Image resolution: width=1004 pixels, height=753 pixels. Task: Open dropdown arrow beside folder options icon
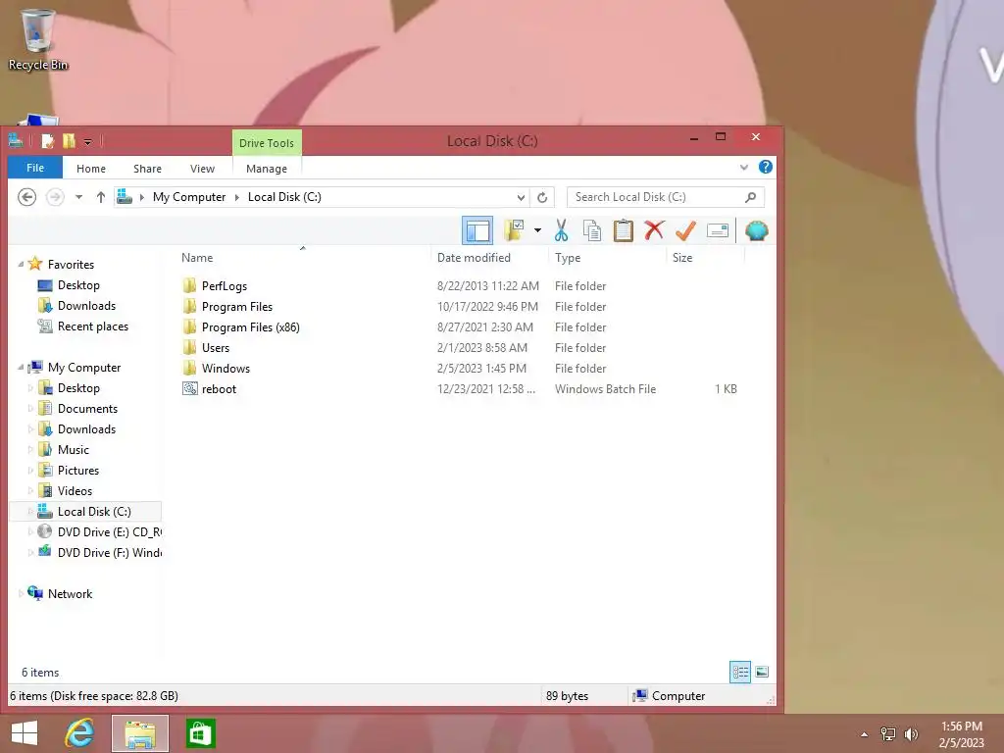point(538,230)
